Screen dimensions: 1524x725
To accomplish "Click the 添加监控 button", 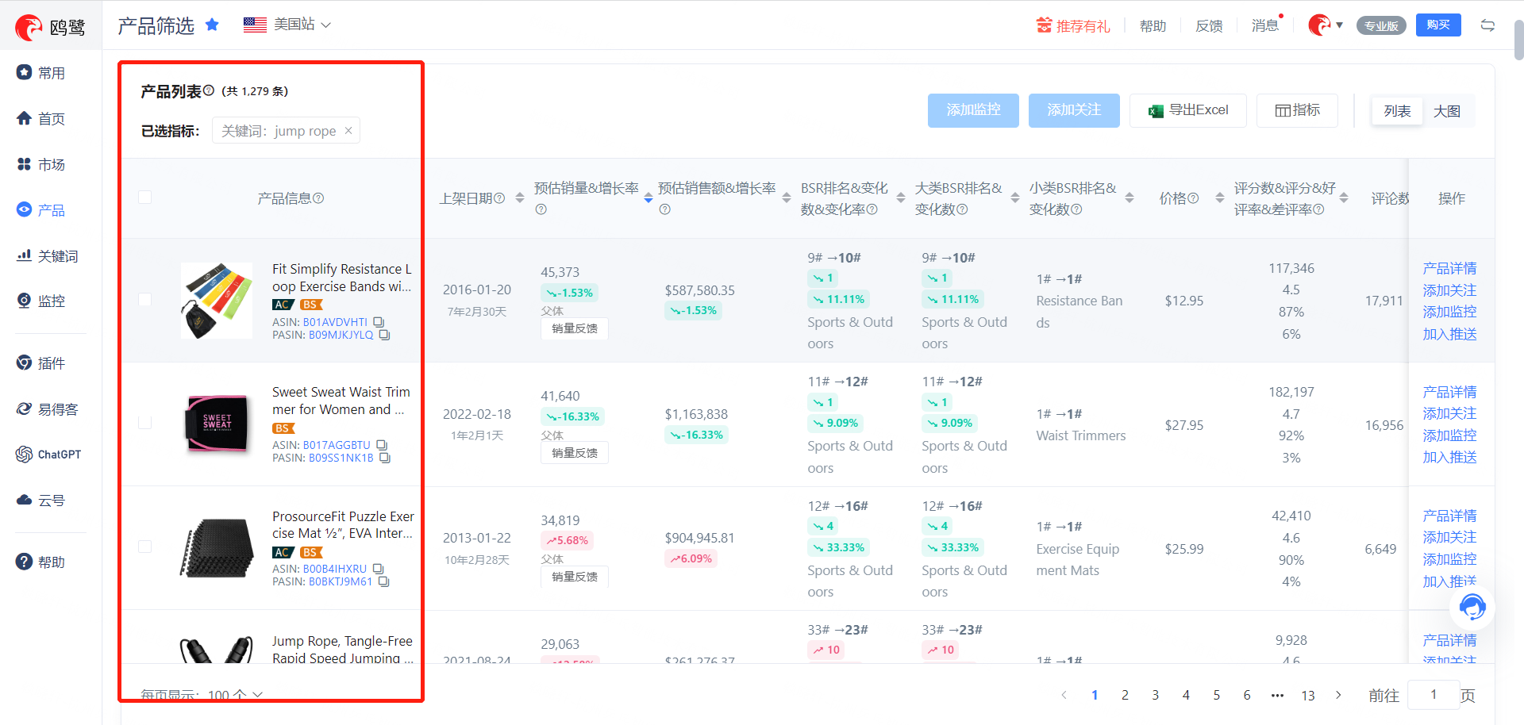I will (x=973, y=110).
